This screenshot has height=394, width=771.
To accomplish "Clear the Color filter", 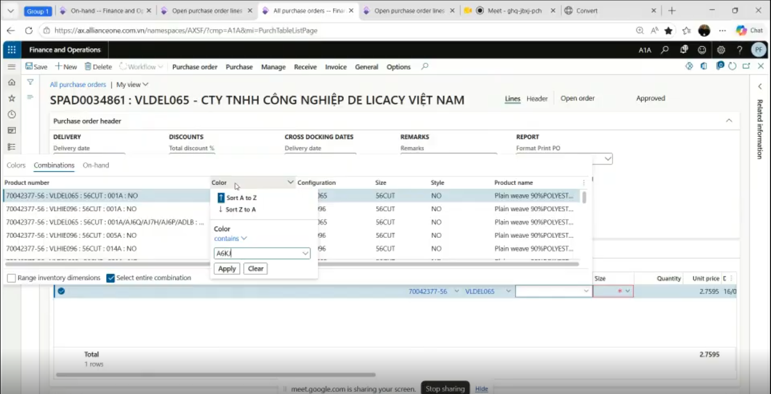I will click(x=256, y=269).
